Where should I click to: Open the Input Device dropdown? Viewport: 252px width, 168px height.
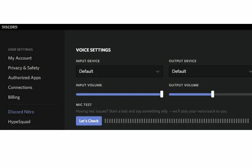(x=119, y=71)
